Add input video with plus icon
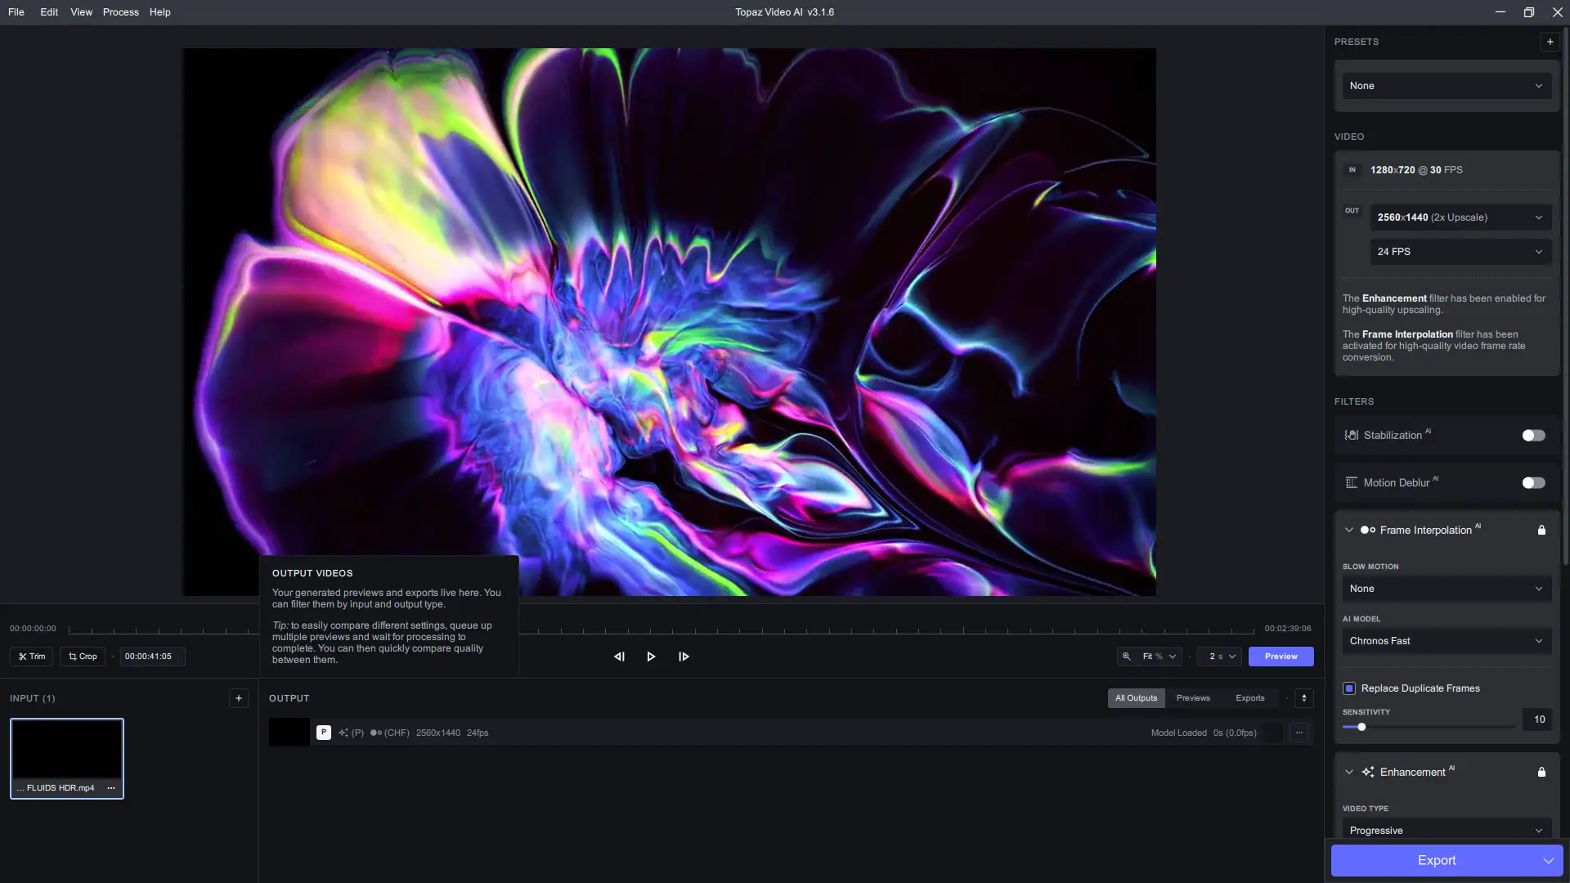 click(239, 698)
